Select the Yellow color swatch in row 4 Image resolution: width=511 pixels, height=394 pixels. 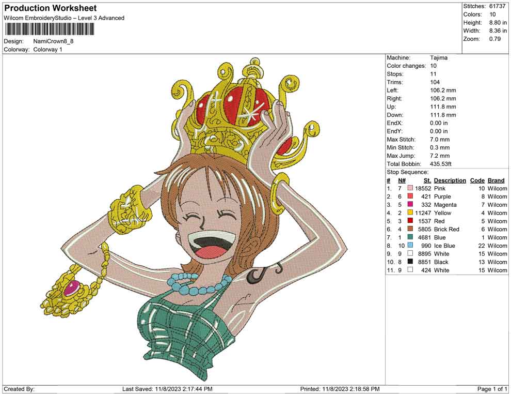[409, 213]
